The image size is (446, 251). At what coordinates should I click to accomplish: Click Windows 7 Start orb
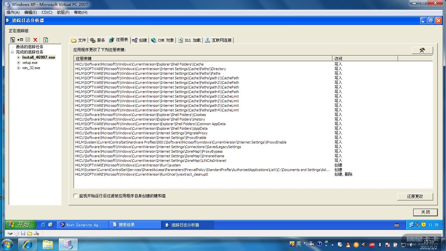click(7, 244)
